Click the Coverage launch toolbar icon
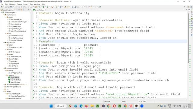Screen dimensions: 193x109 click(47, 7)
